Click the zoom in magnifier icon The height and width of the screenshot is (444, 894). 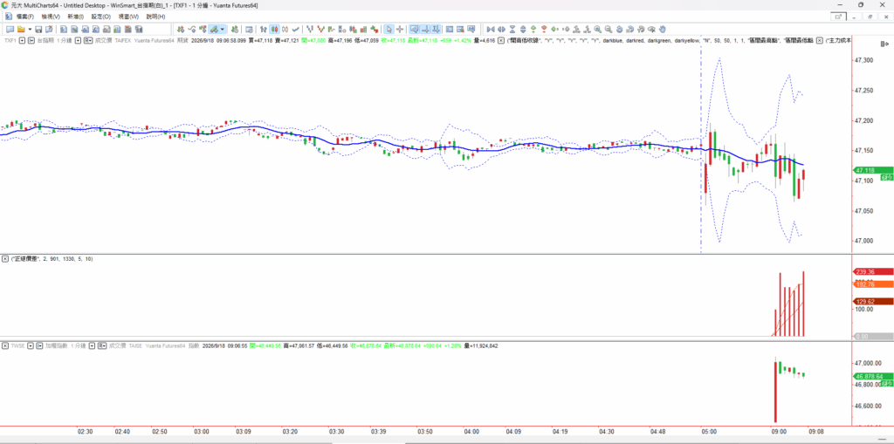[597, 29]
